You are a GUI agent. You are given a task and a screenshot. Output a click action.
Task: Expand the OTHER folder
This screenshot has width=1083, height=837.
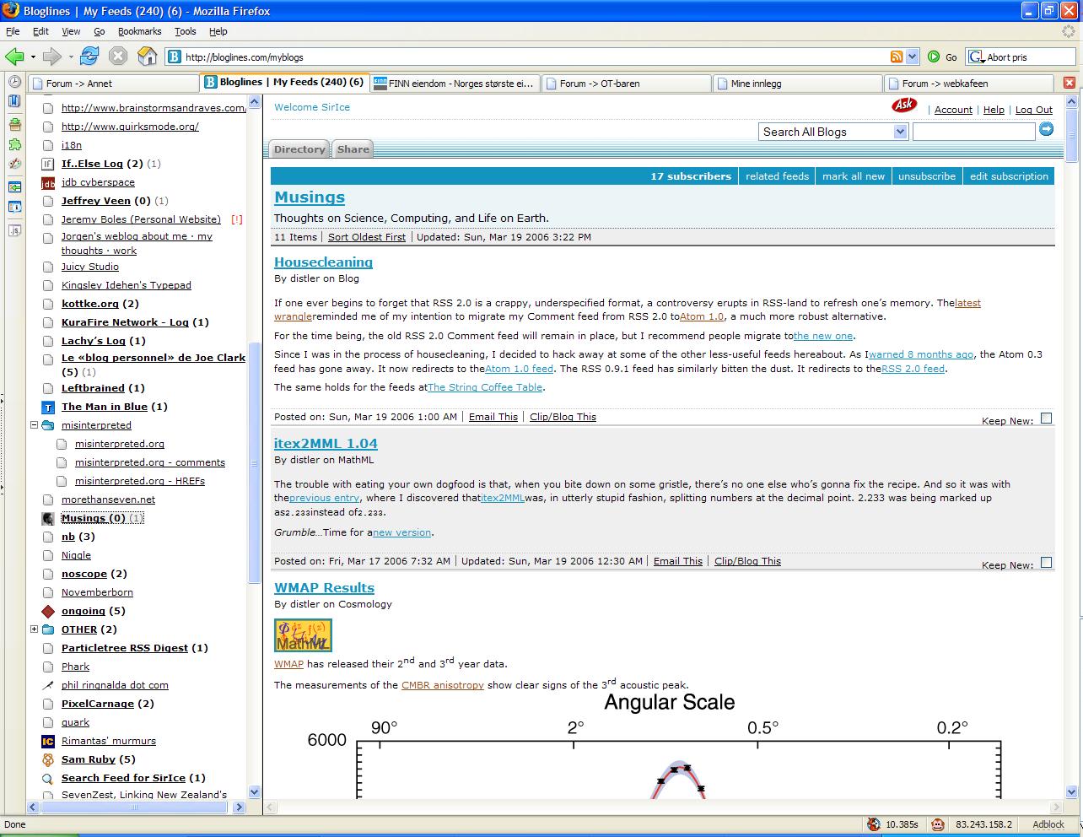pos(34,629)
